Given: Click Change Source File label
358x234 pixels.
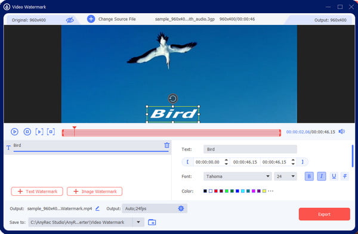Looking at the screenshot, I should (117, 19).
